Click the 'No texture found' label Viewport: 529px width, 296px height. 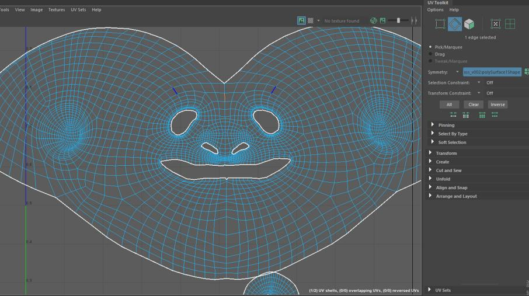[x=342, y=21]
